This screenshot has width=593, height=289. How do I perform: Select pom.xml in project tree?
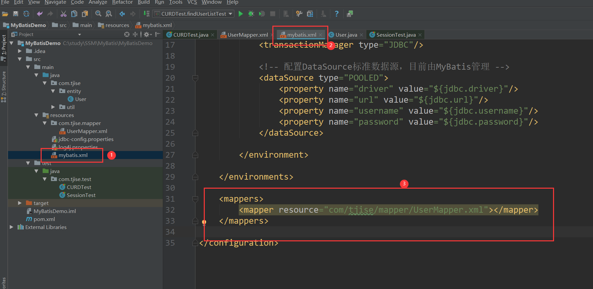pos(41,219)
